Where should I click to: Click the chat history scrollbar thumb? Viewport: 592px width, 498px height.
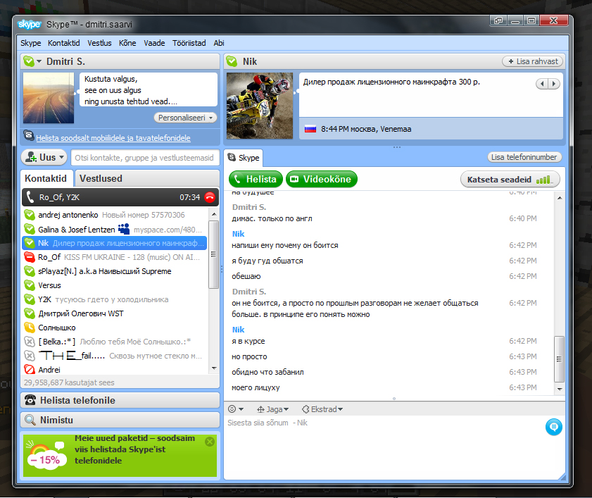[x=559, y=359]
